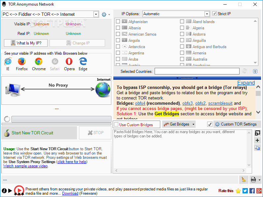Image resolution: width=263 pixels, height=197 pixels.
Task: Click the Change IP button
Action: coord(77,43)
